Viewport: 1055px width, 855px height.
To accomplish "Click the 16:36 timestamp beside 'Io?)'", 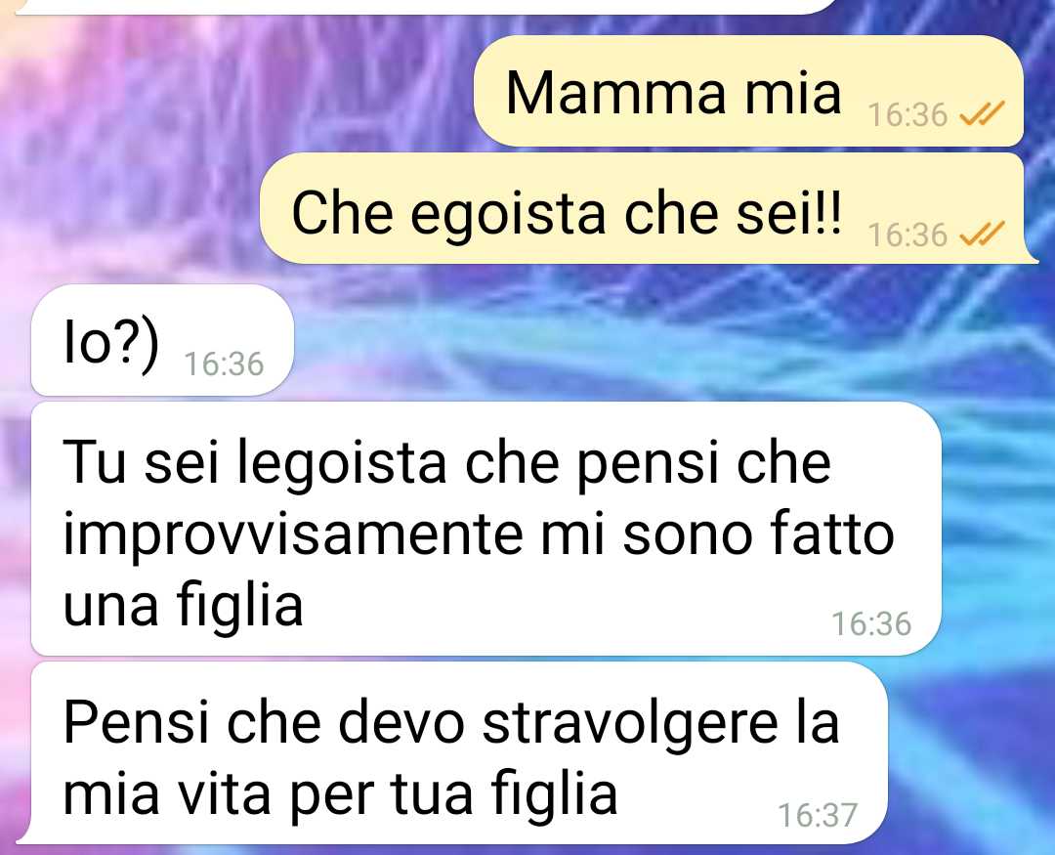I will click(224, 364).
